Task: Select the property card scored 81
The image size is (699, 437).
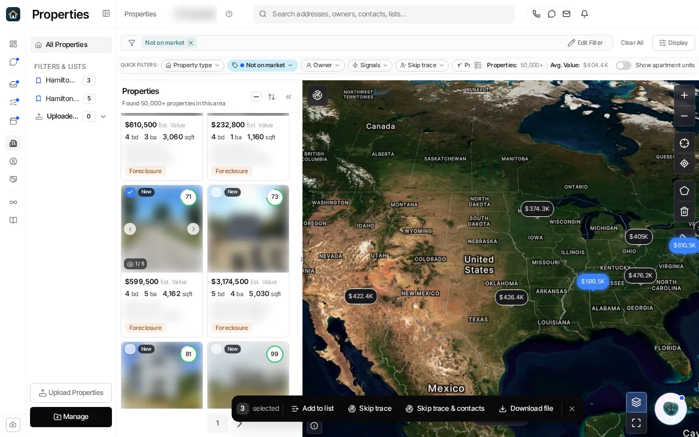Action: click(130, 349)
